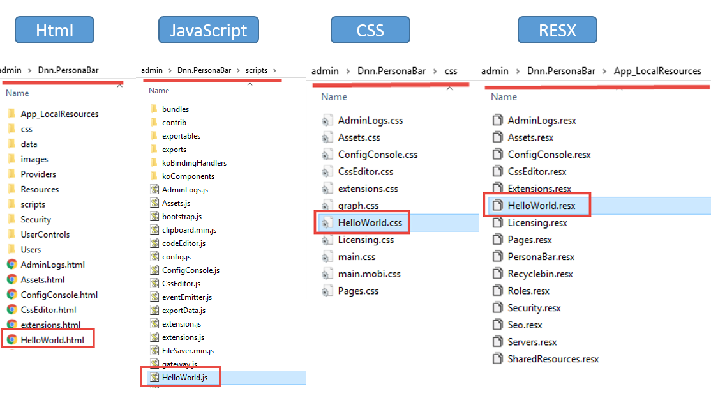Open the UserControls folder icon

click(x=11, y=235)
